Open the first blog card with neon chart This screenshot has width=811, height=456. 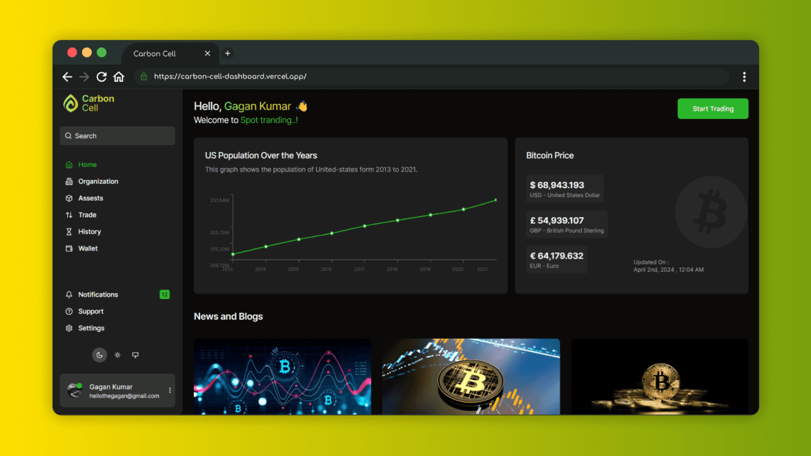click(x=283, y=377)
